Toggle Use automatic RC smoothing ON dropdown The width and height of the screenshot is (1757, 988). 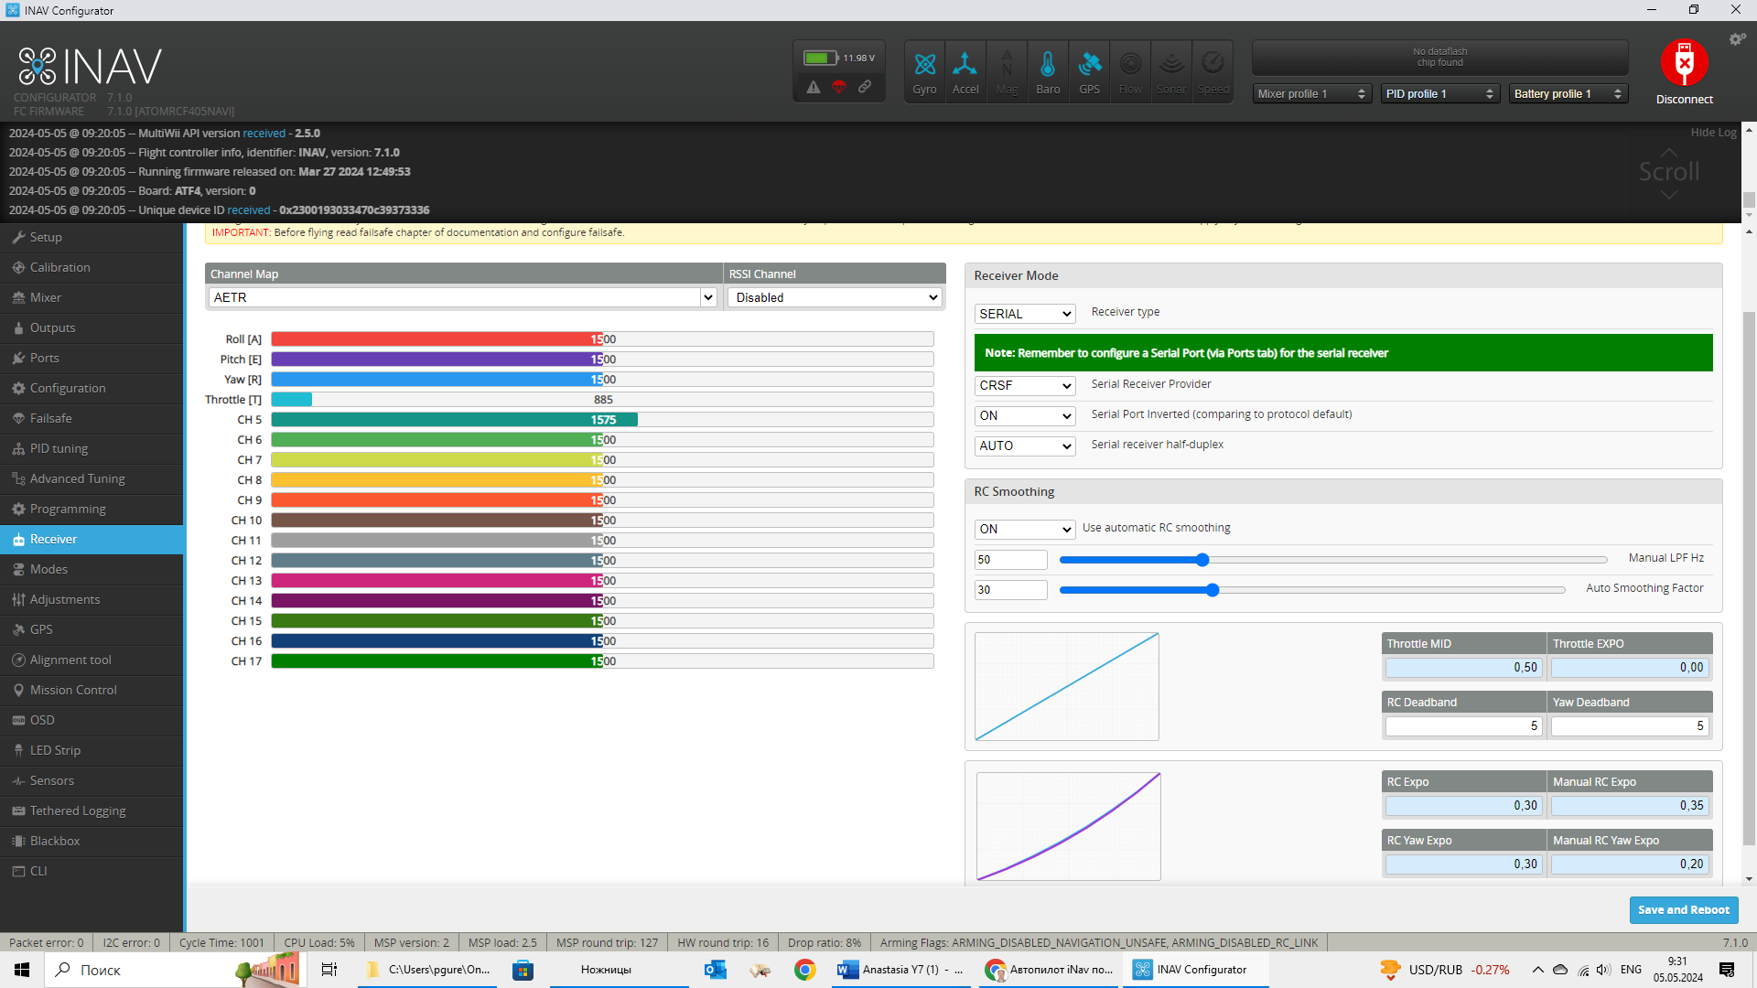(x=1024, y=530)
